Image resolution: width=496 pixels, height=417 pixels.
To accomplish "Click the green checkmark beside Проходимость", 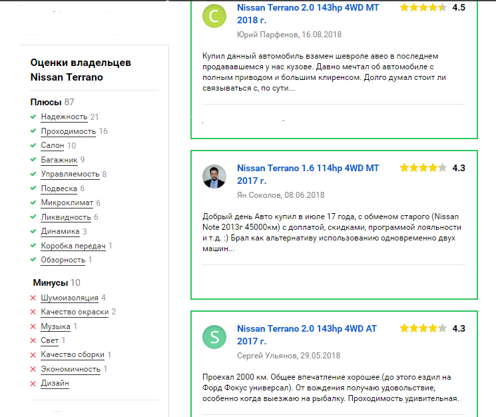I will 33,131.
